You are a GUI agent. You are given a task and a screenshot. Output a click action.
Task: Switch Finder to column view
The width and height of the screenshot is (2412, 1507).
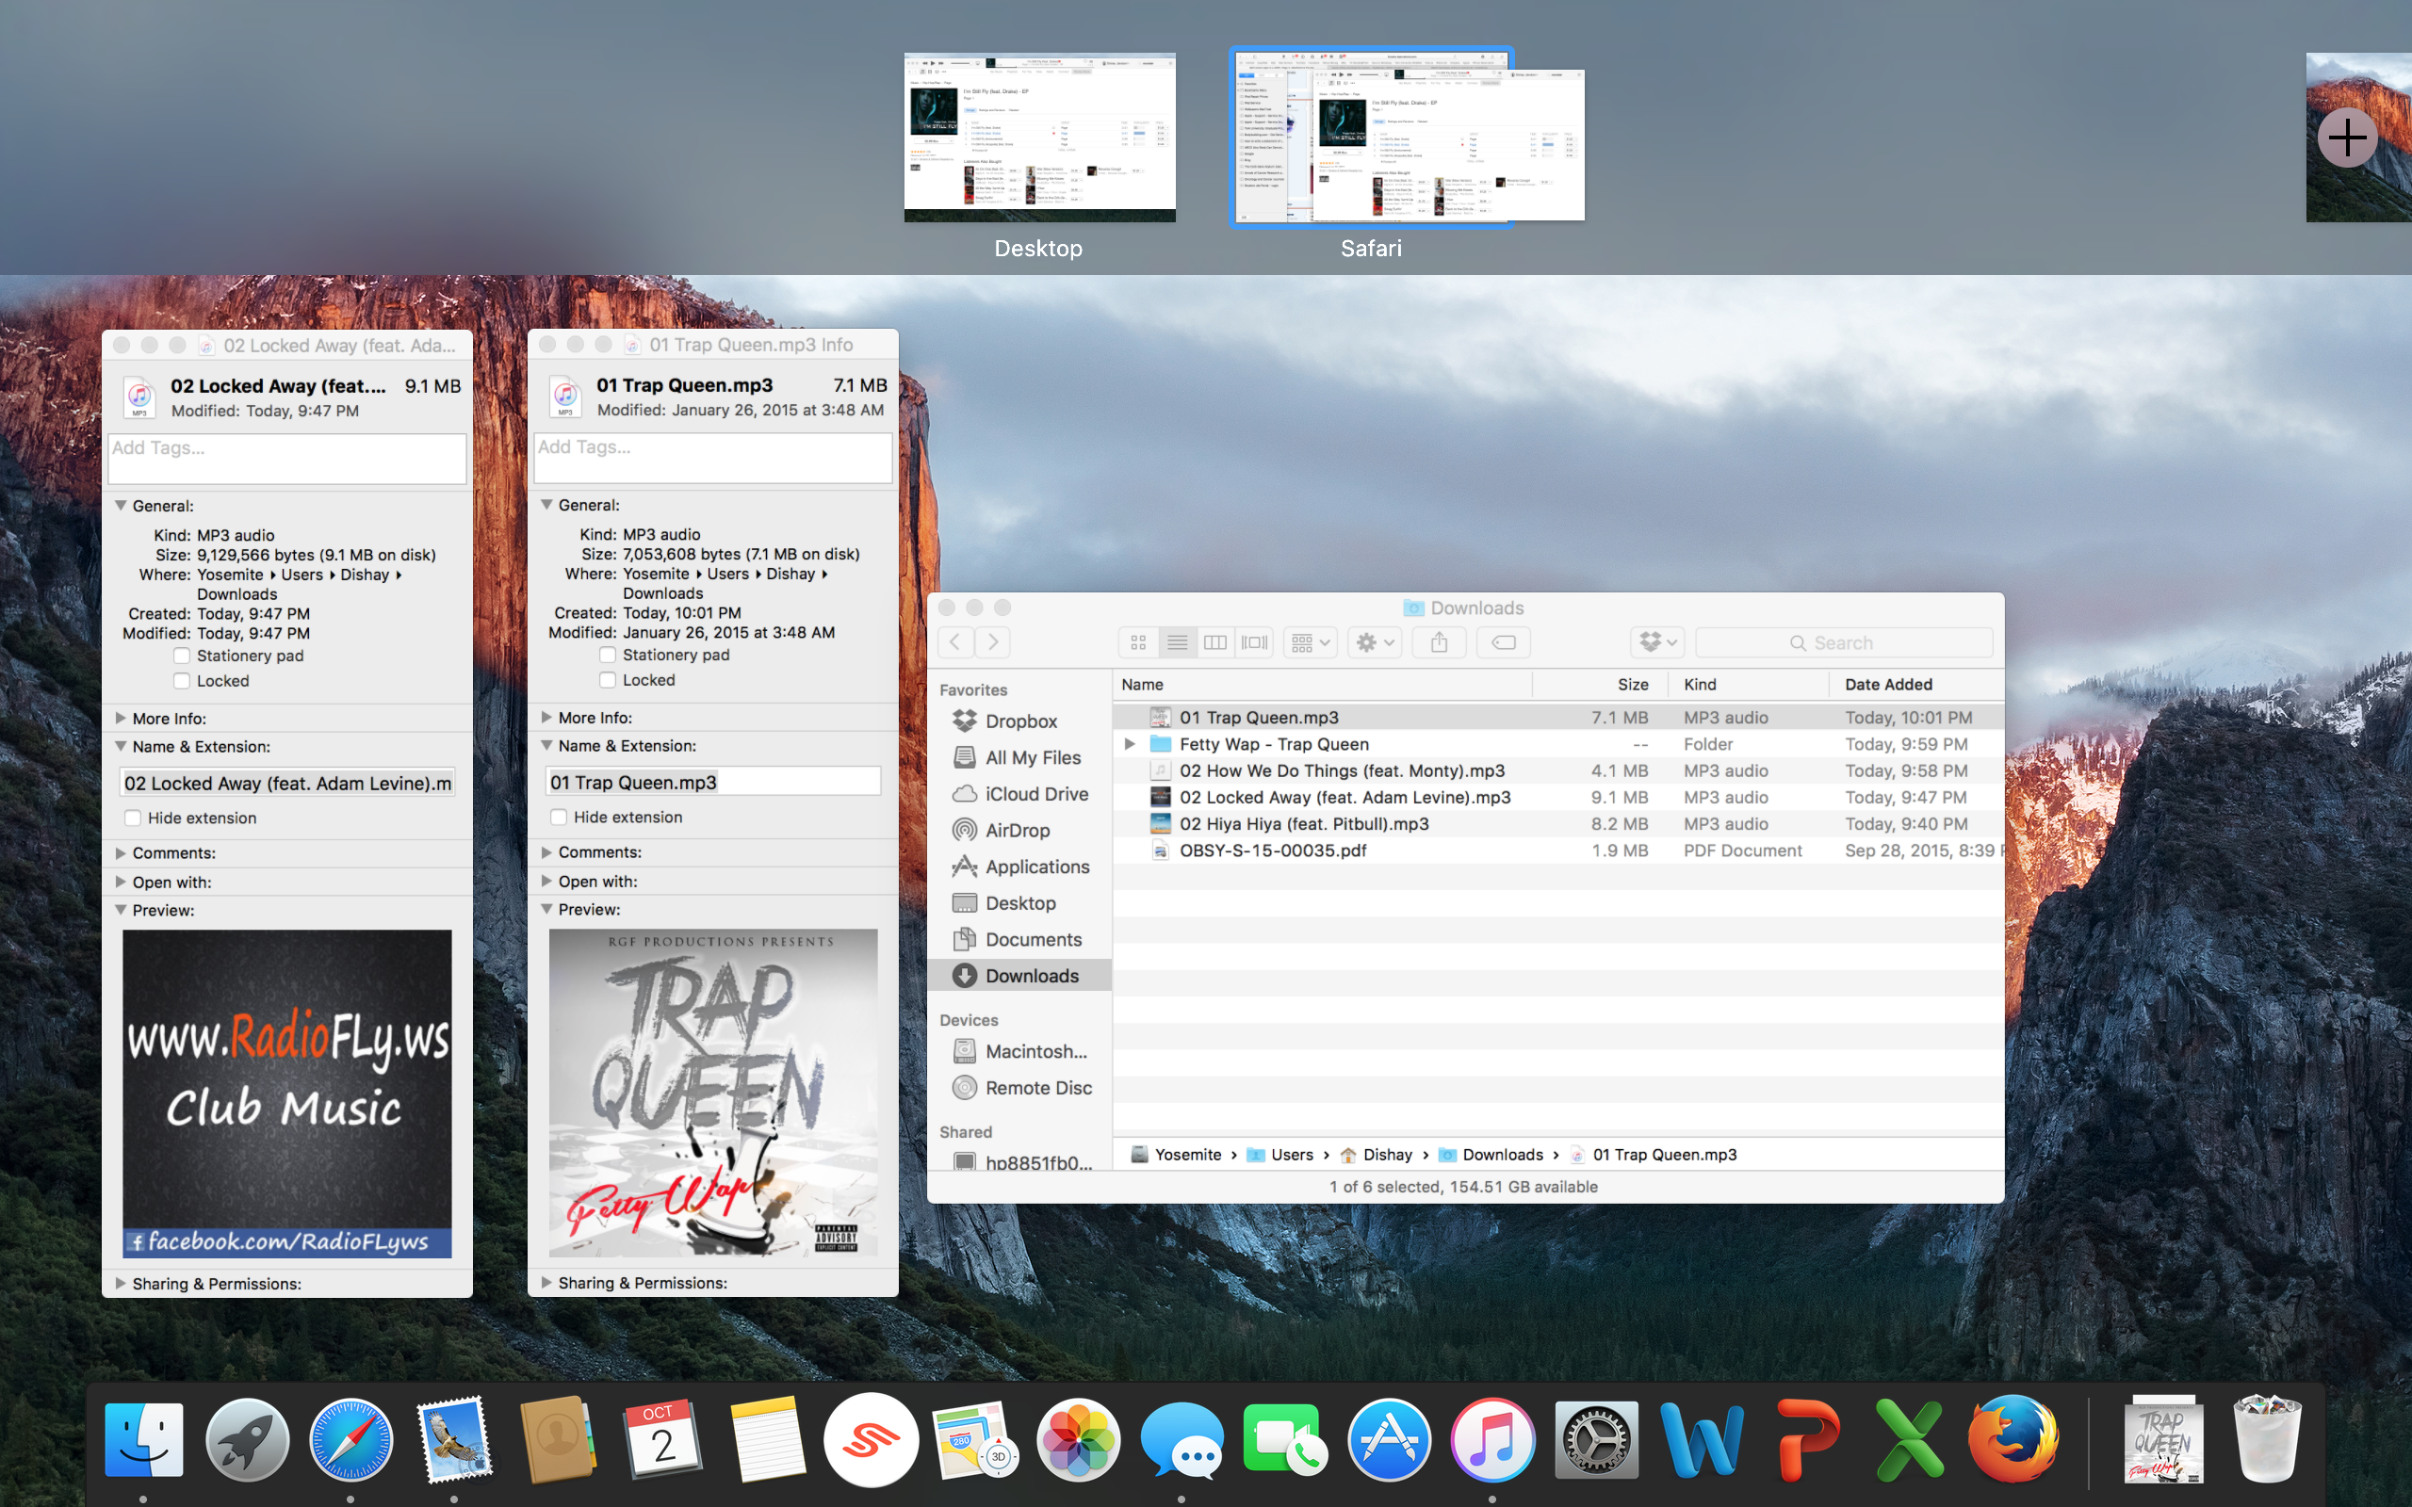[1215, 643]
